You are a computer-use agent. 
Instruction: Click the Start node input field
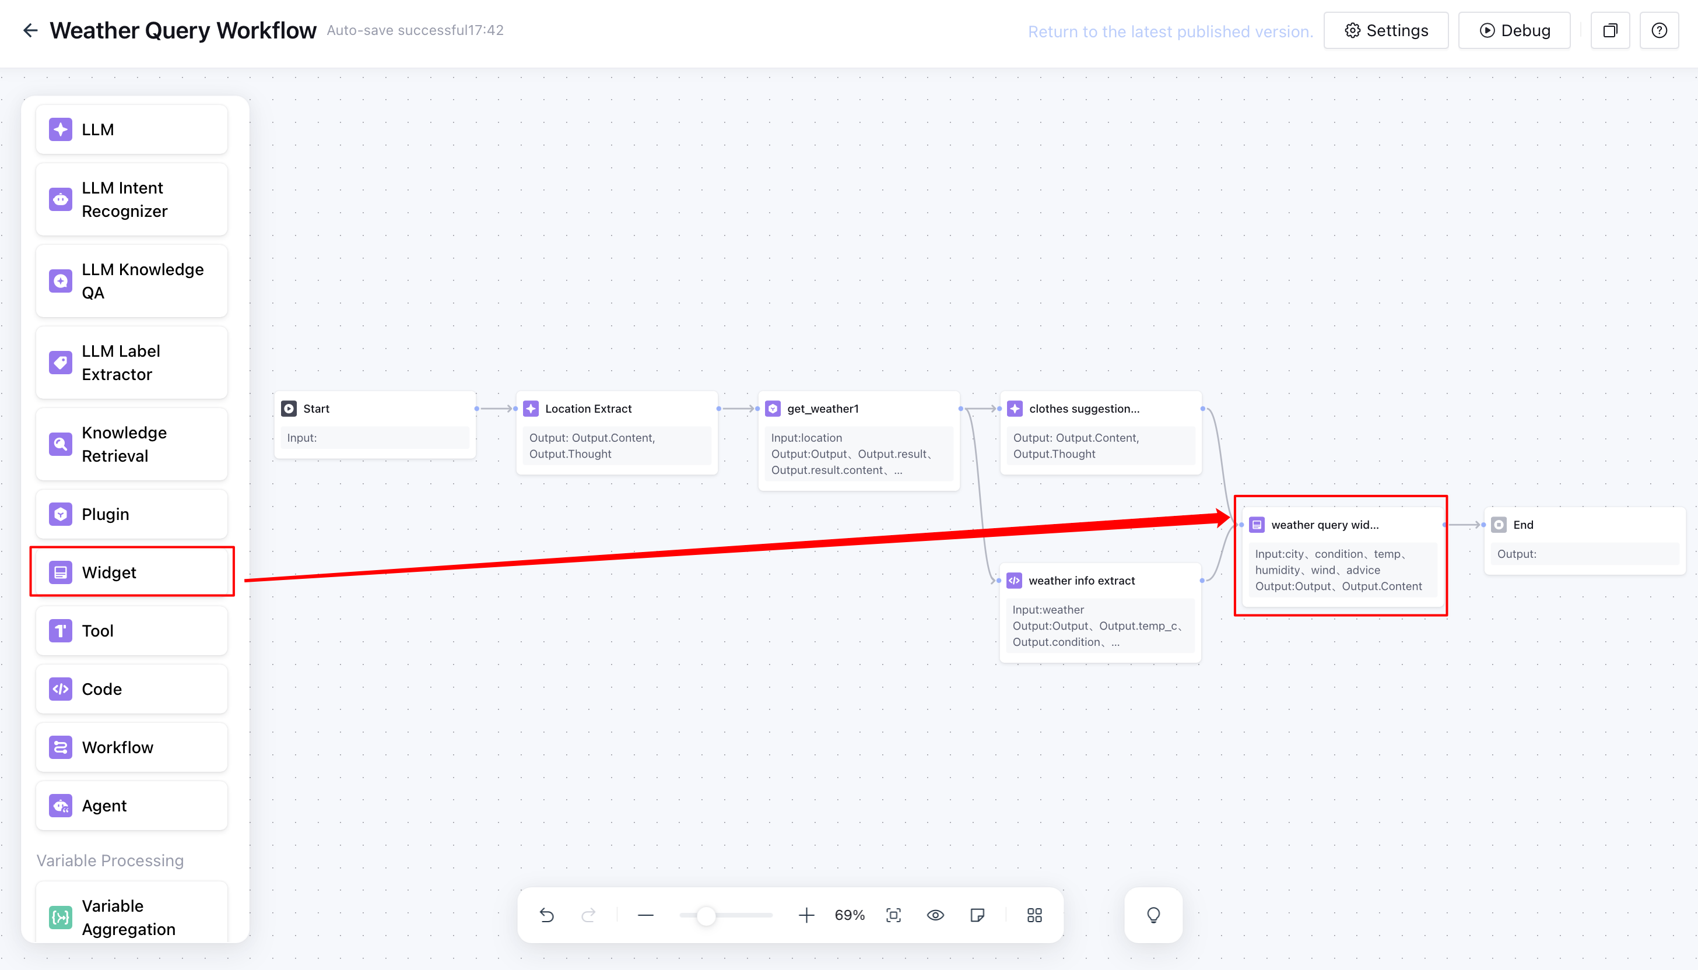click(x=374, y=438)
